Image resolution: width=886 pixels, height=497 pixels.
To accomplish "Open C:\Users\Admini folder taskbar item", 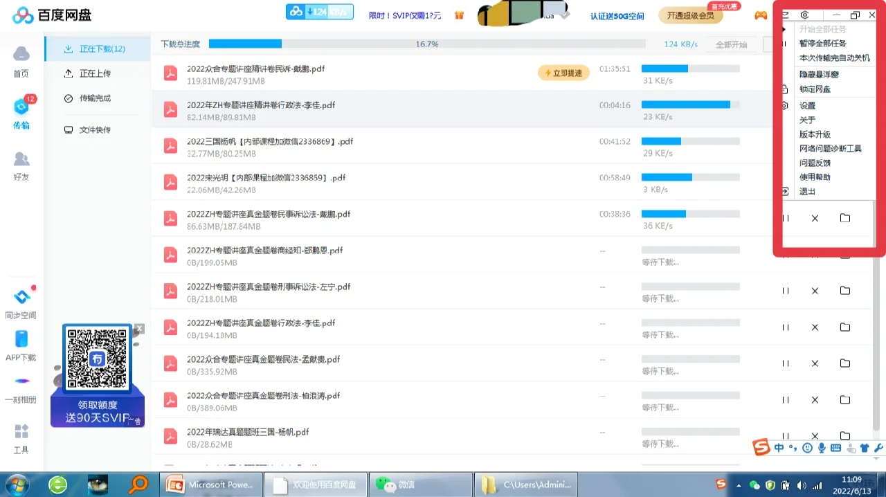I will pyautogui.click(x=527, y=485).
